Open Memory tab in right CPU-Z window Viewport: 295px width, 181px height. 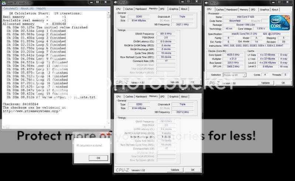point(244,10)
